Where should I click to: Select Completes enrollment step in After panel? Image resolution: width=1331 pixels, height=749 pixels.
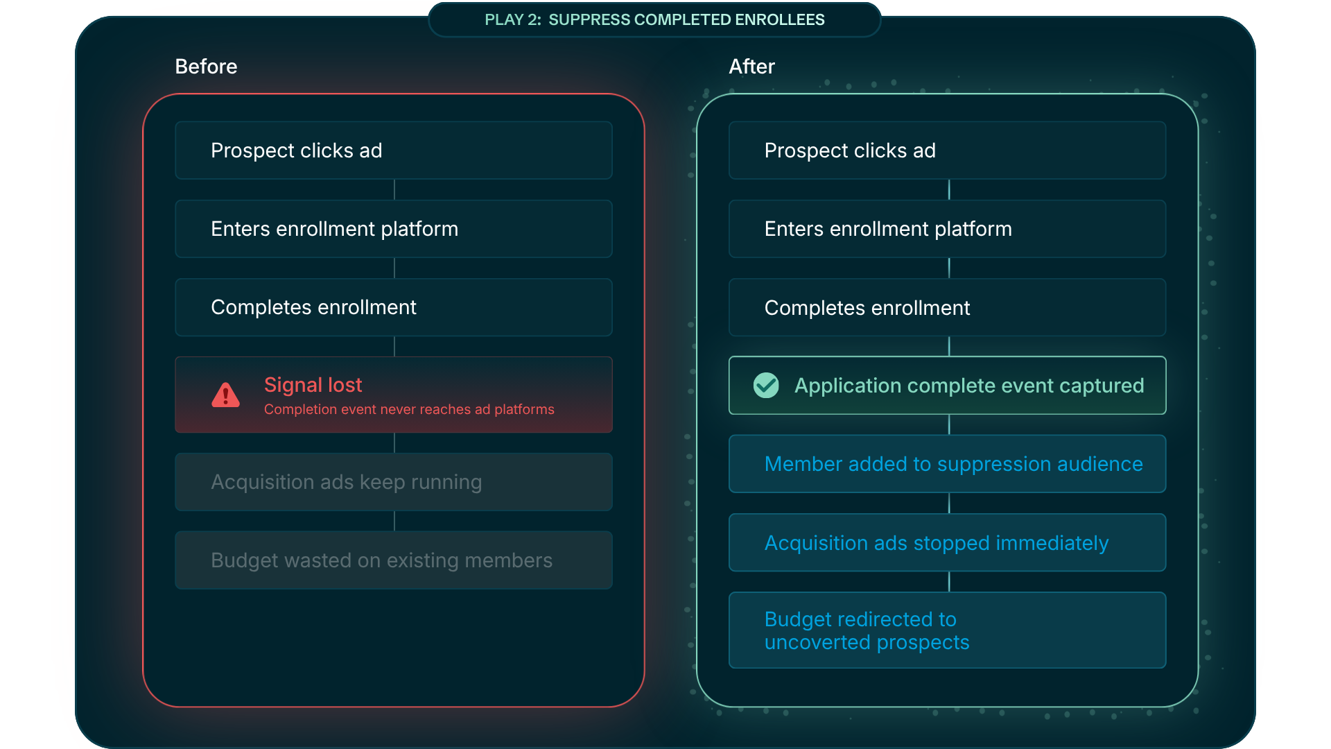click(947, 308)
